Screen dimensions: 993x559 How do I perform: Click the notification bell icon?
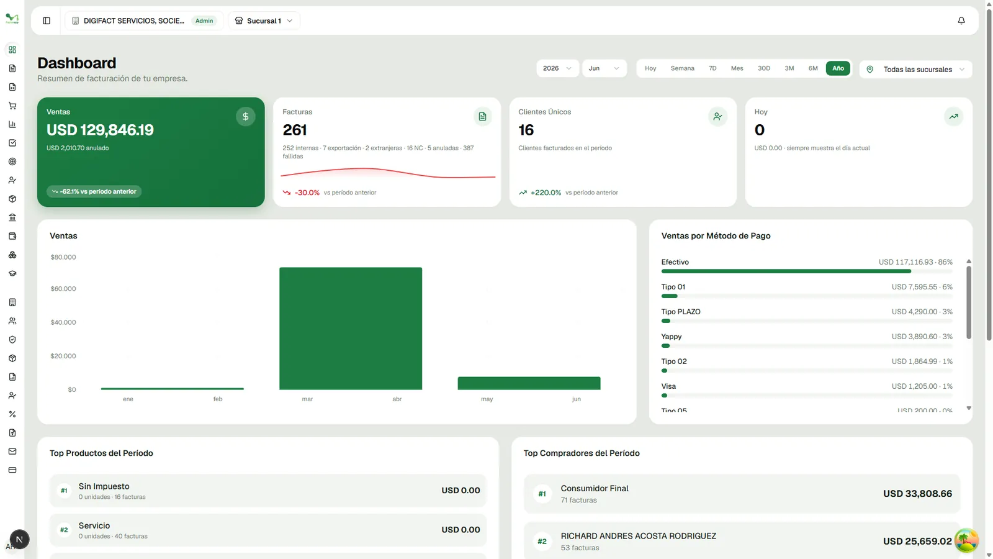pyautogui.click(x=961, y=20)
